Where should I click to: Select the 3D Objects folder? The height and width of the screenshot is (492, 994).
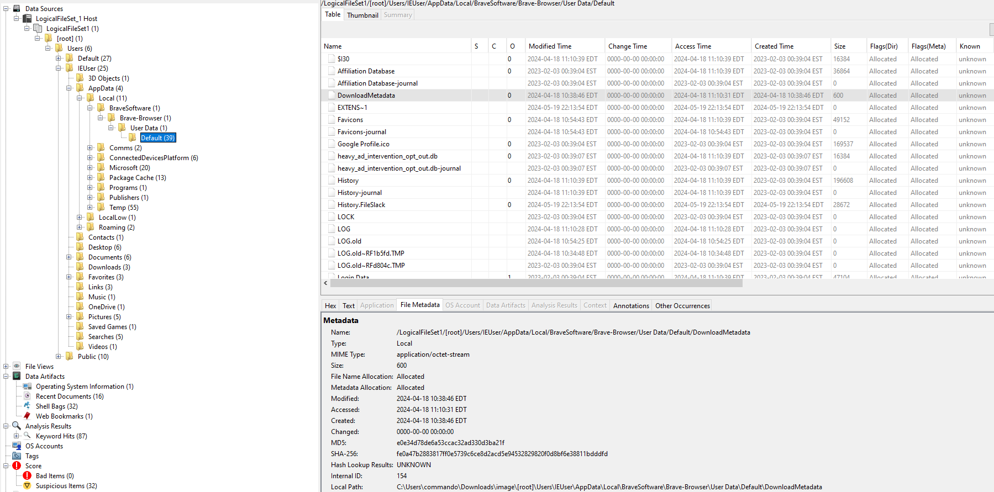[x=108, y=78]
